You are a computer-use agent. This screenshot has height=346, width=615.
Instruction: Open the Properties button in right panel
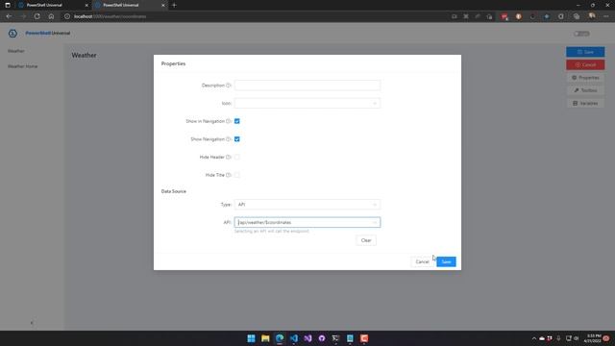[x=585, y=78]
